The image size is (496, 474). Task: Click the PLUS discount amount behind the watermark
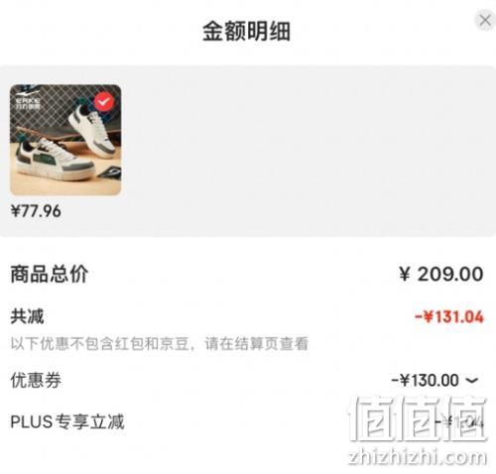(458, 422)
